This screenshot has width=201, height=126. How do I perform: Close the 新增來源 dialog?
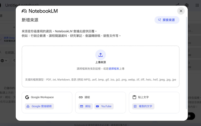tap(181, 11)
